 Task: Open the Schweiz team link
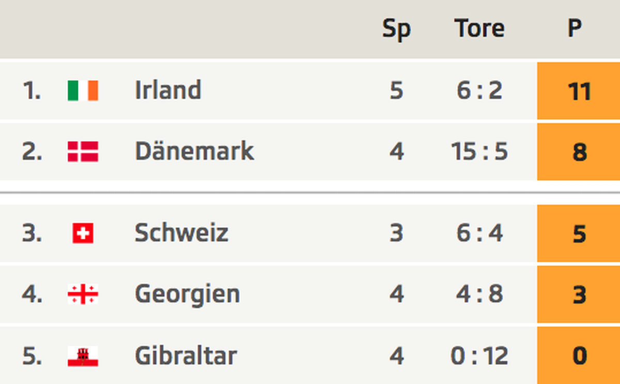(x=181, y=232)
